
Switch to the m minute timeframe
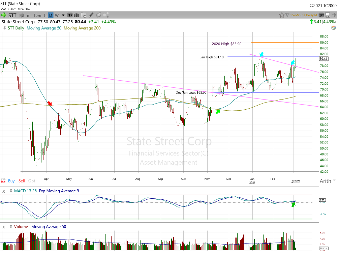click(29, 16)
